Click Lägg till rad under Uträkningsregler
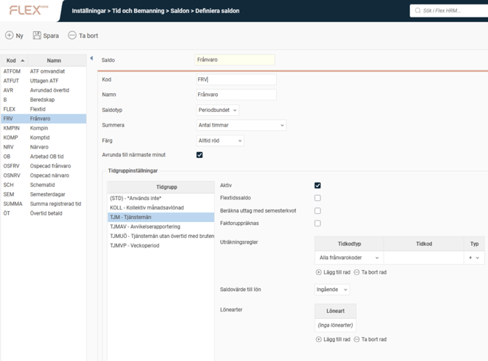 (x=333, y=272)
